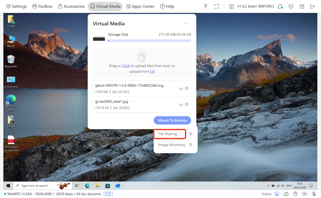Open the three-dot menu in Virtual Media

186,23
